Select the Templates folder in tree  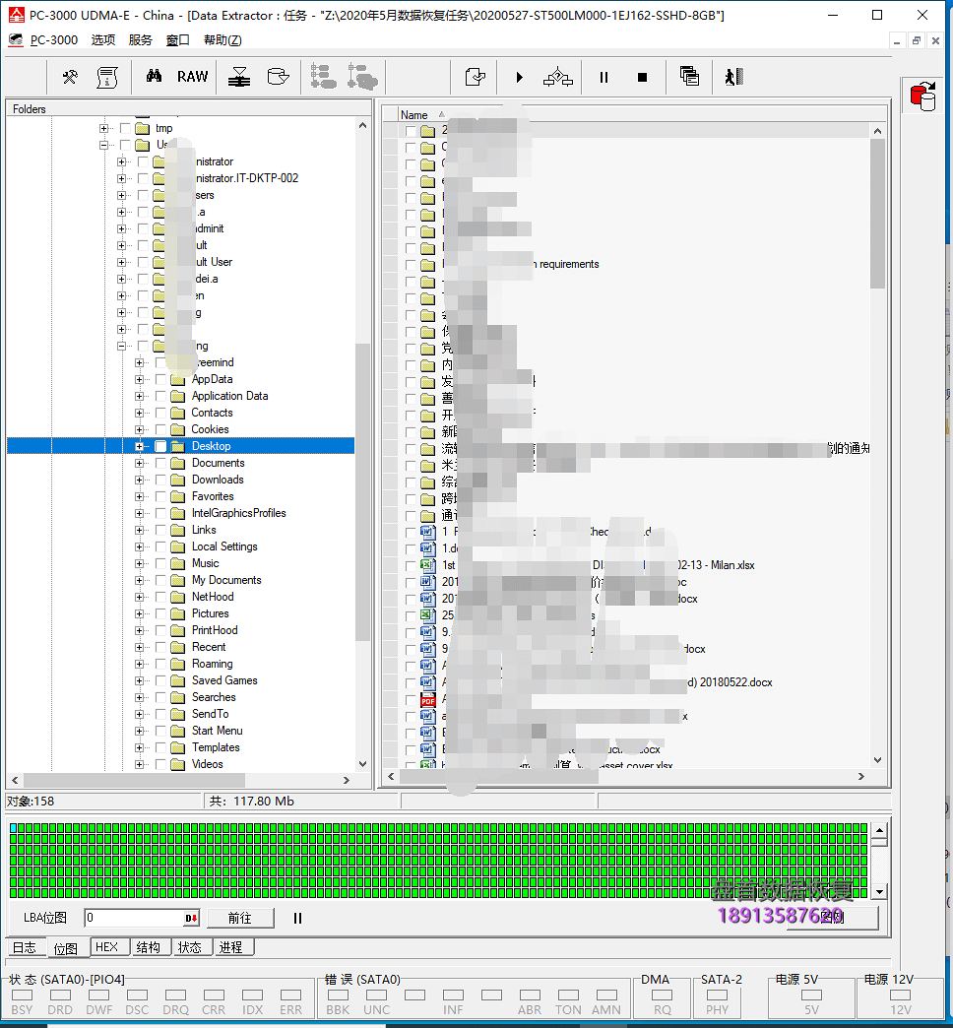tap(216, 747)
